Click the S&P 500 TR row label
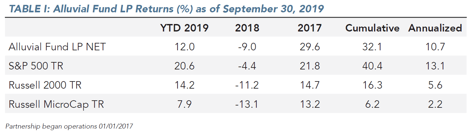Screen dimensions: 471x136 pyautogui.click(x=36, y=66)
